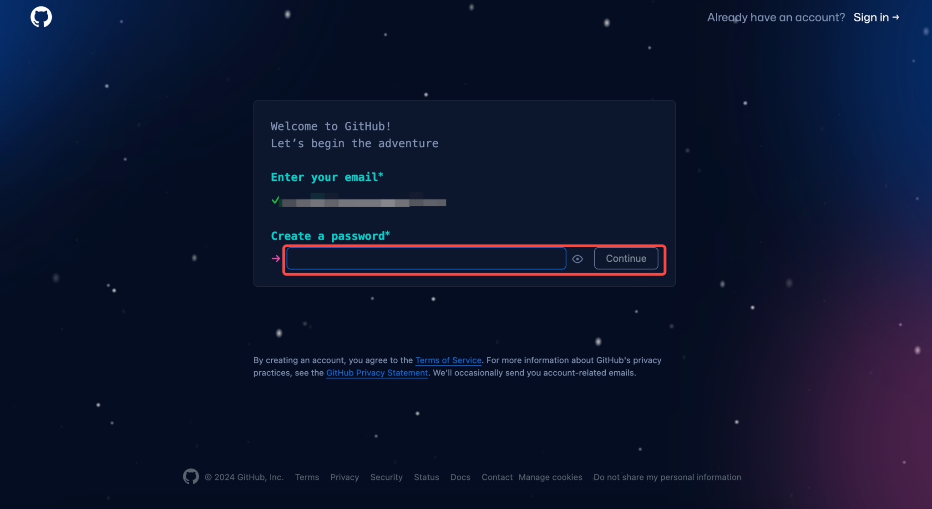
Task: Click the Continue button
Action: pyautogui.click(x=626, y=258)
